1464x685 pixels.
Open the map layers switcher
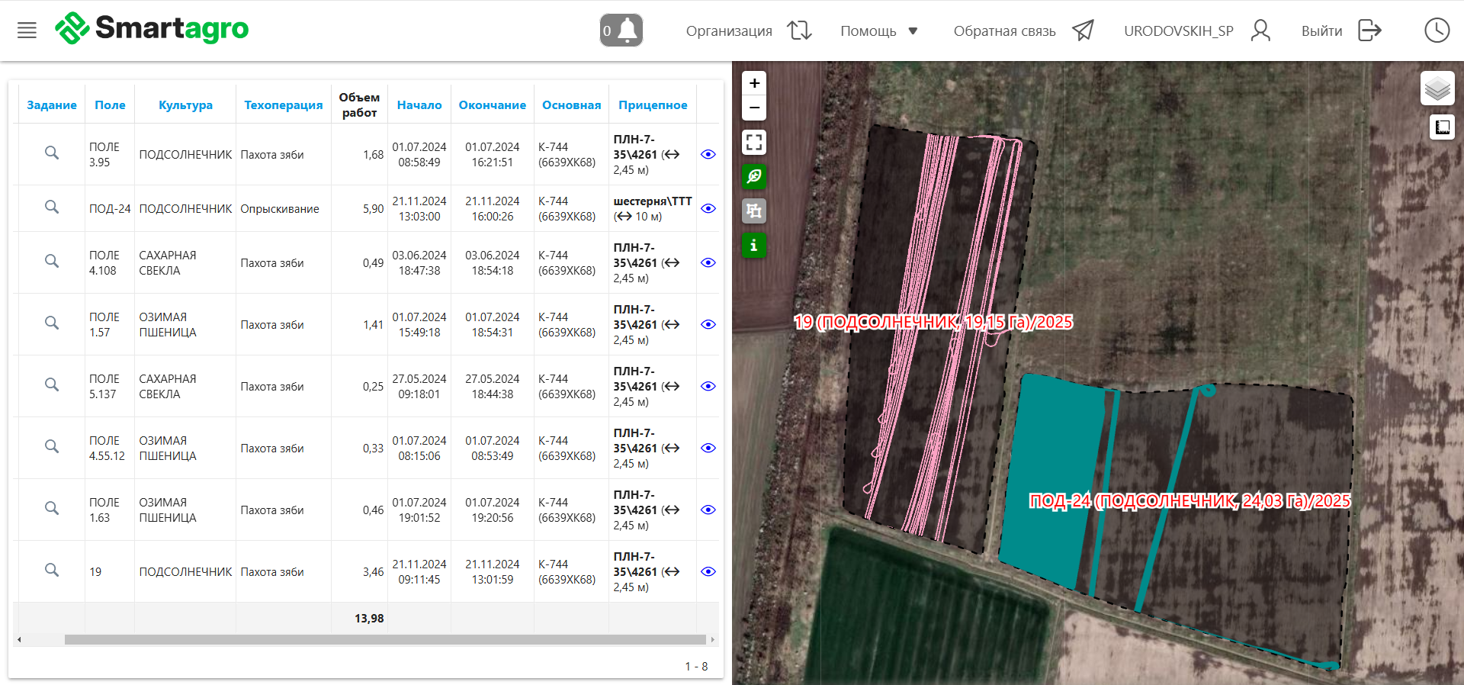coord(1437,88)
